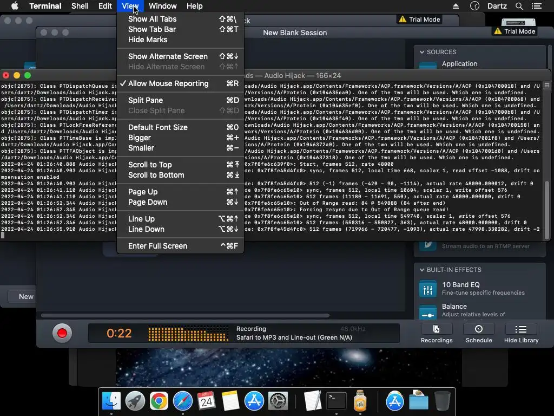
Task: Click the Audio Hijack horizontal scrollbar
Action: pyautogui.click(x=186, y=315)
